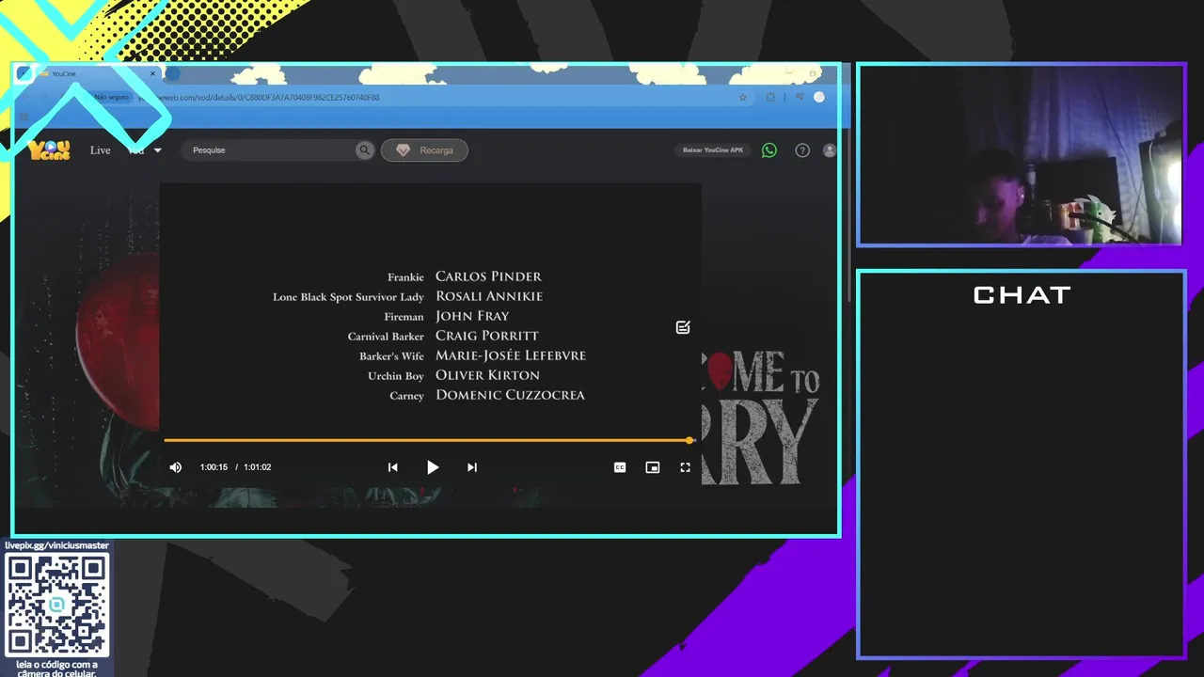1204x677 pixels.
Task: Open the browser profile avatar
Action: pyautogui.click(x=819, y=97)
